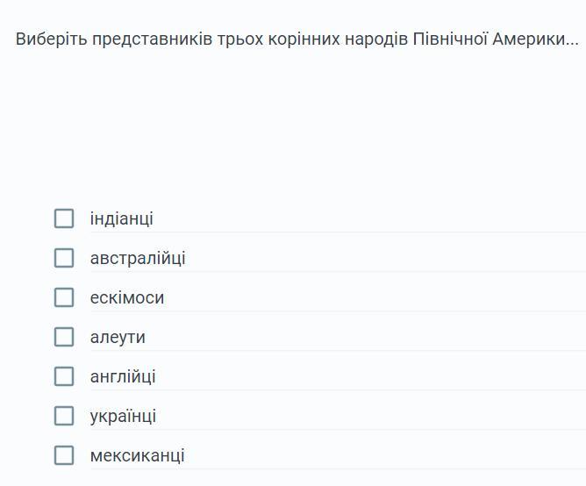This screenshot has width=586, height=486.
Task: Click the question text starting with Виберіть
Action: (297, 39)
